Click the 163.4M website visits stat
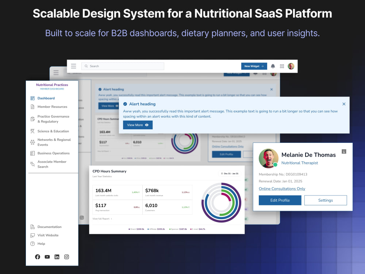The height and width of the screenshot is (274, 365). pyautogui.click(x=117, y=193)
